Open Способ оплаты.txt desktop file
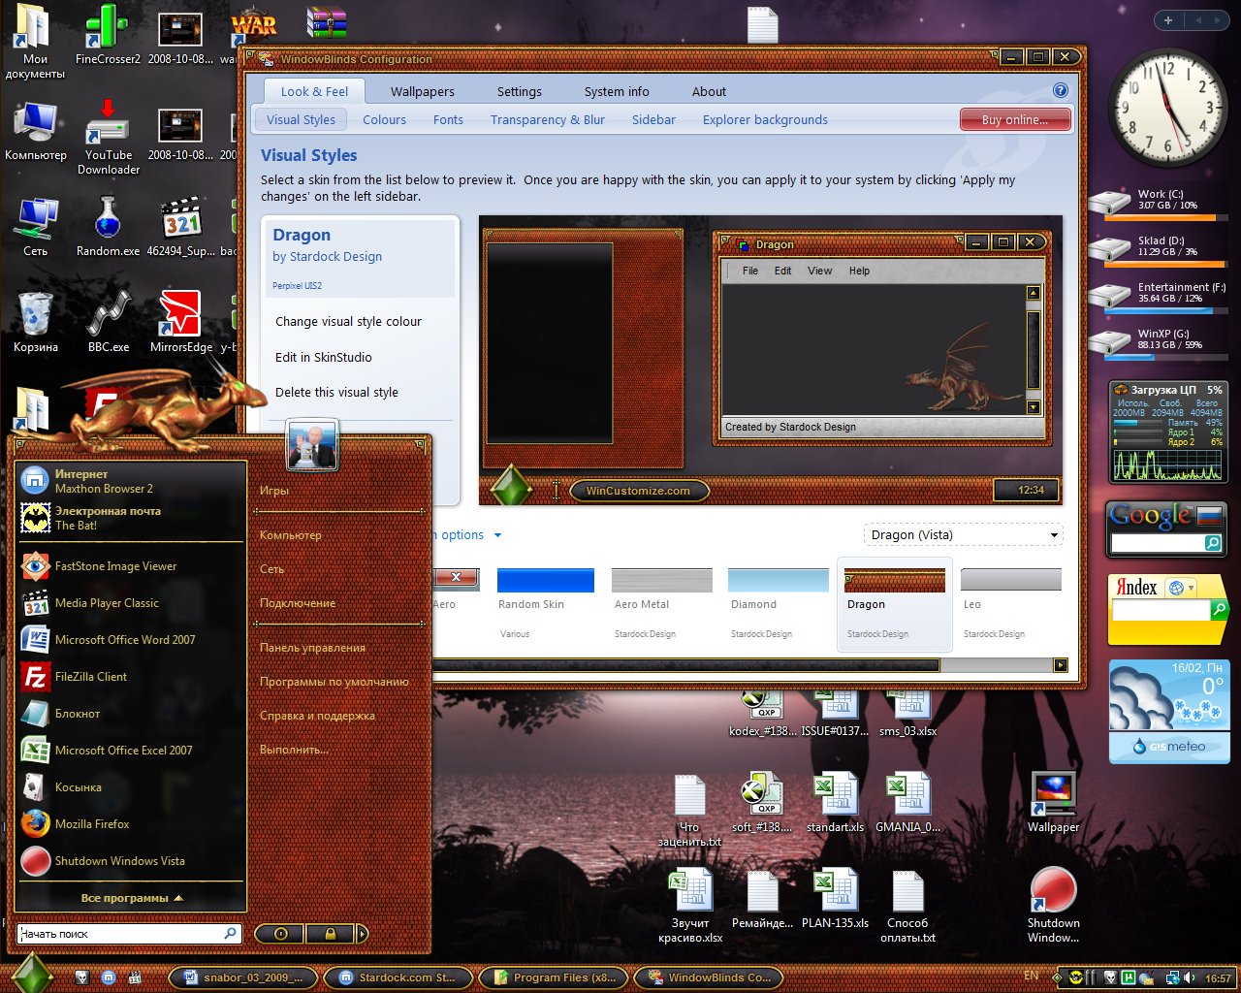1241x993 pixels. [907, 907]
